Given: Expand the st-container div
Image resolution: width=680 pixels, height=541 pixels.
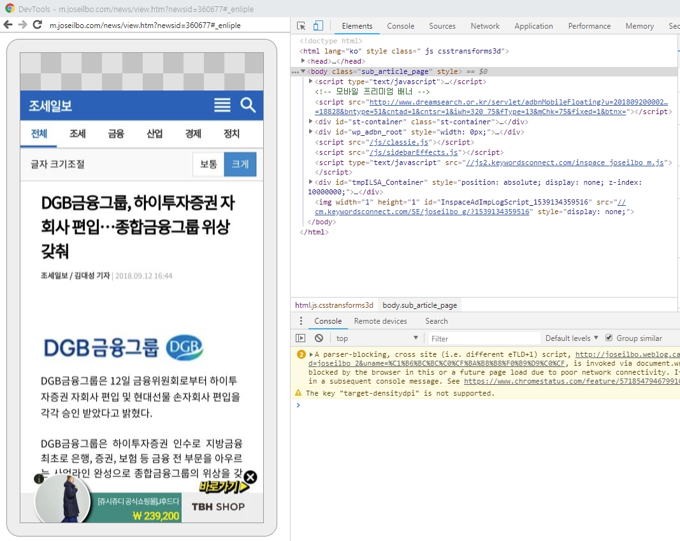Looking at the screenshot, I should [x=310, y=122].
